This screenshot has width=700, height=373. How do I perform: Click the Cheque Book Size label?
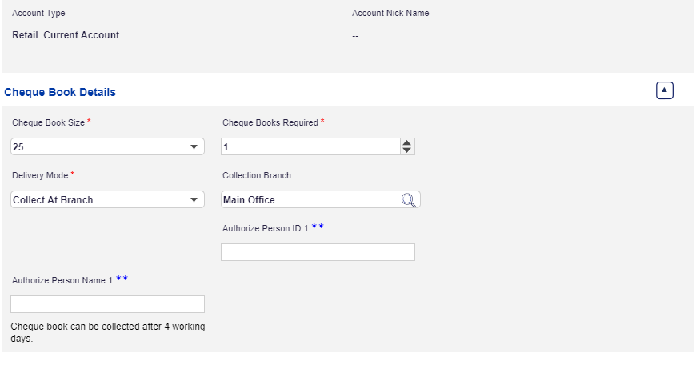[x=48, y=122]
